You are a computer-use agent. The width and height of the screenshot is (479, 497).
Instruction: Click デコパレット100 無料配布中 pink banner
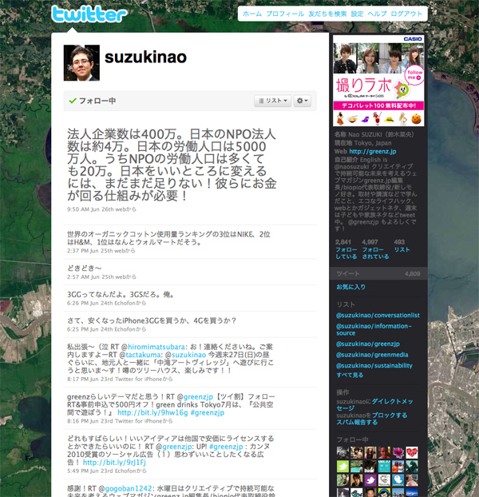click(x=378, y=105)
